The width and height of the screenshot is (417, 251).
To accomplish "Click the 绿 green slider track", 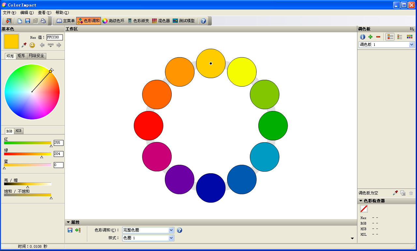I will pyautogui.click(x=28, y=154).
